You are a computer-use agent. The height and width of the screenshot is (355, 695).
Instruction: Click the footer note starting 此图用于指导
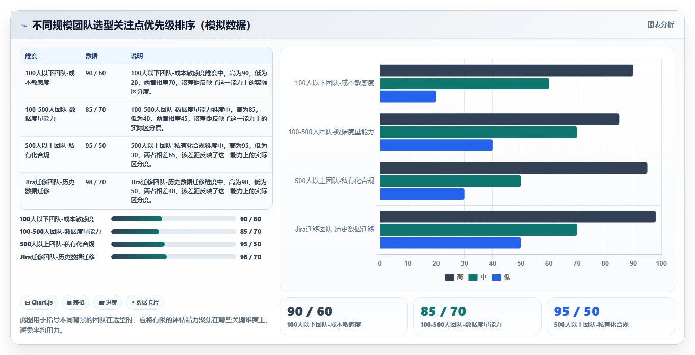coord(145,325)
